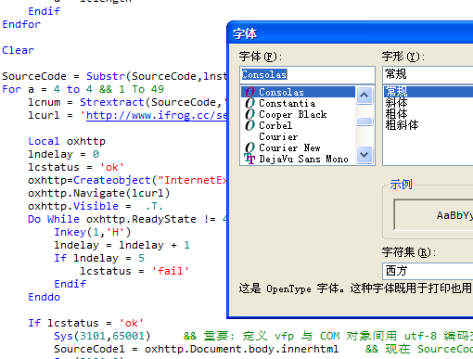
Task: Click the Inkey(1,'H') statement
Action: 93,232
